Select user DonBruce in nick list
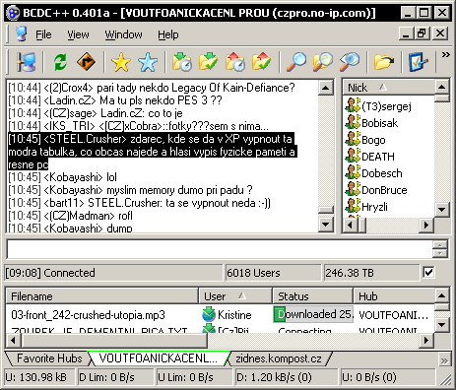 coord(384,190)
